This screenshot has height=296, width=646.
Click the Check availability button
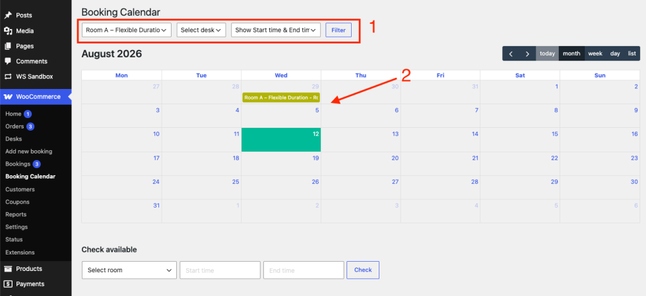363,270
